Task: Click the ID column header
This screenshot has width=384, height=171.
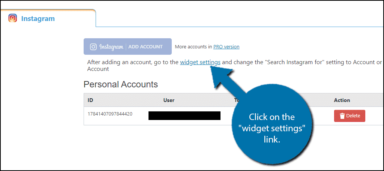Action: (x=90, y=100)
